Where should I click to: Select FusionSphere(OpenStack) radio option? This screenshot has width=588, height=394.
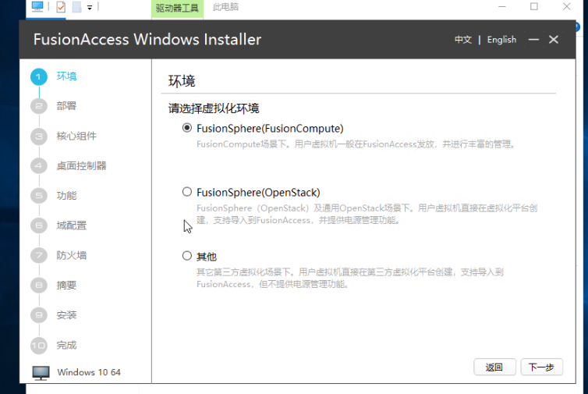[x=187, y=192]
